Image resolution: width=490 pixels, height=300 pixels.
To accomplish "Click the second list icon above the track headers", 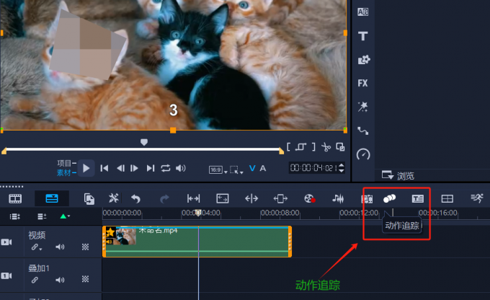I will pos(42,216).
